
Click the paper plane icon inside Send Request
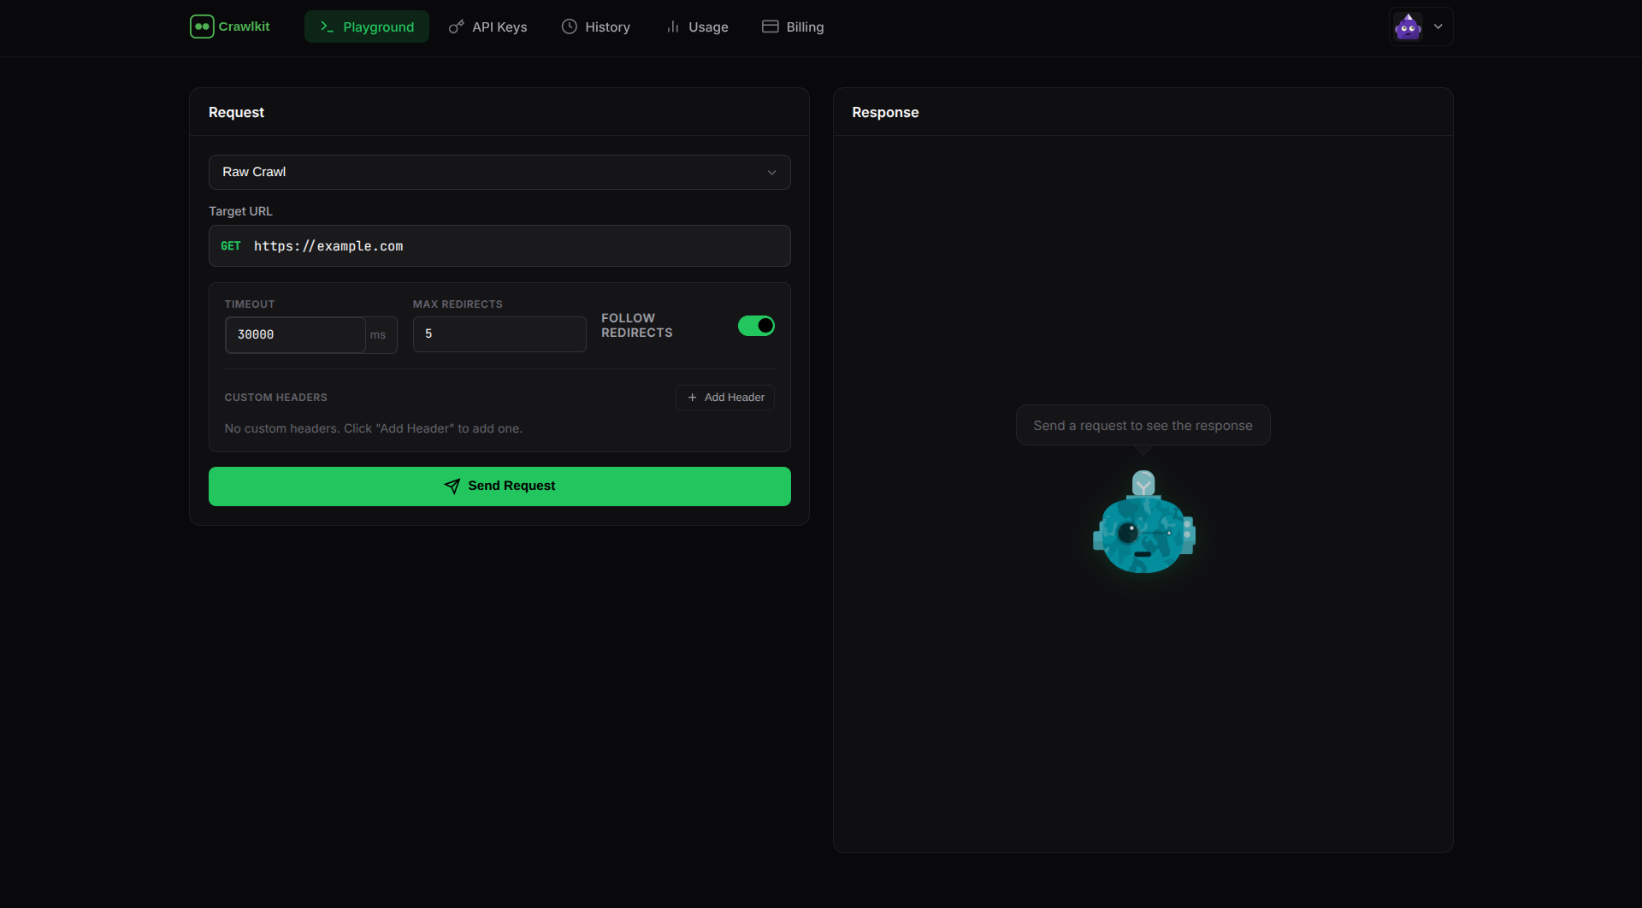(x=452, y=486)
